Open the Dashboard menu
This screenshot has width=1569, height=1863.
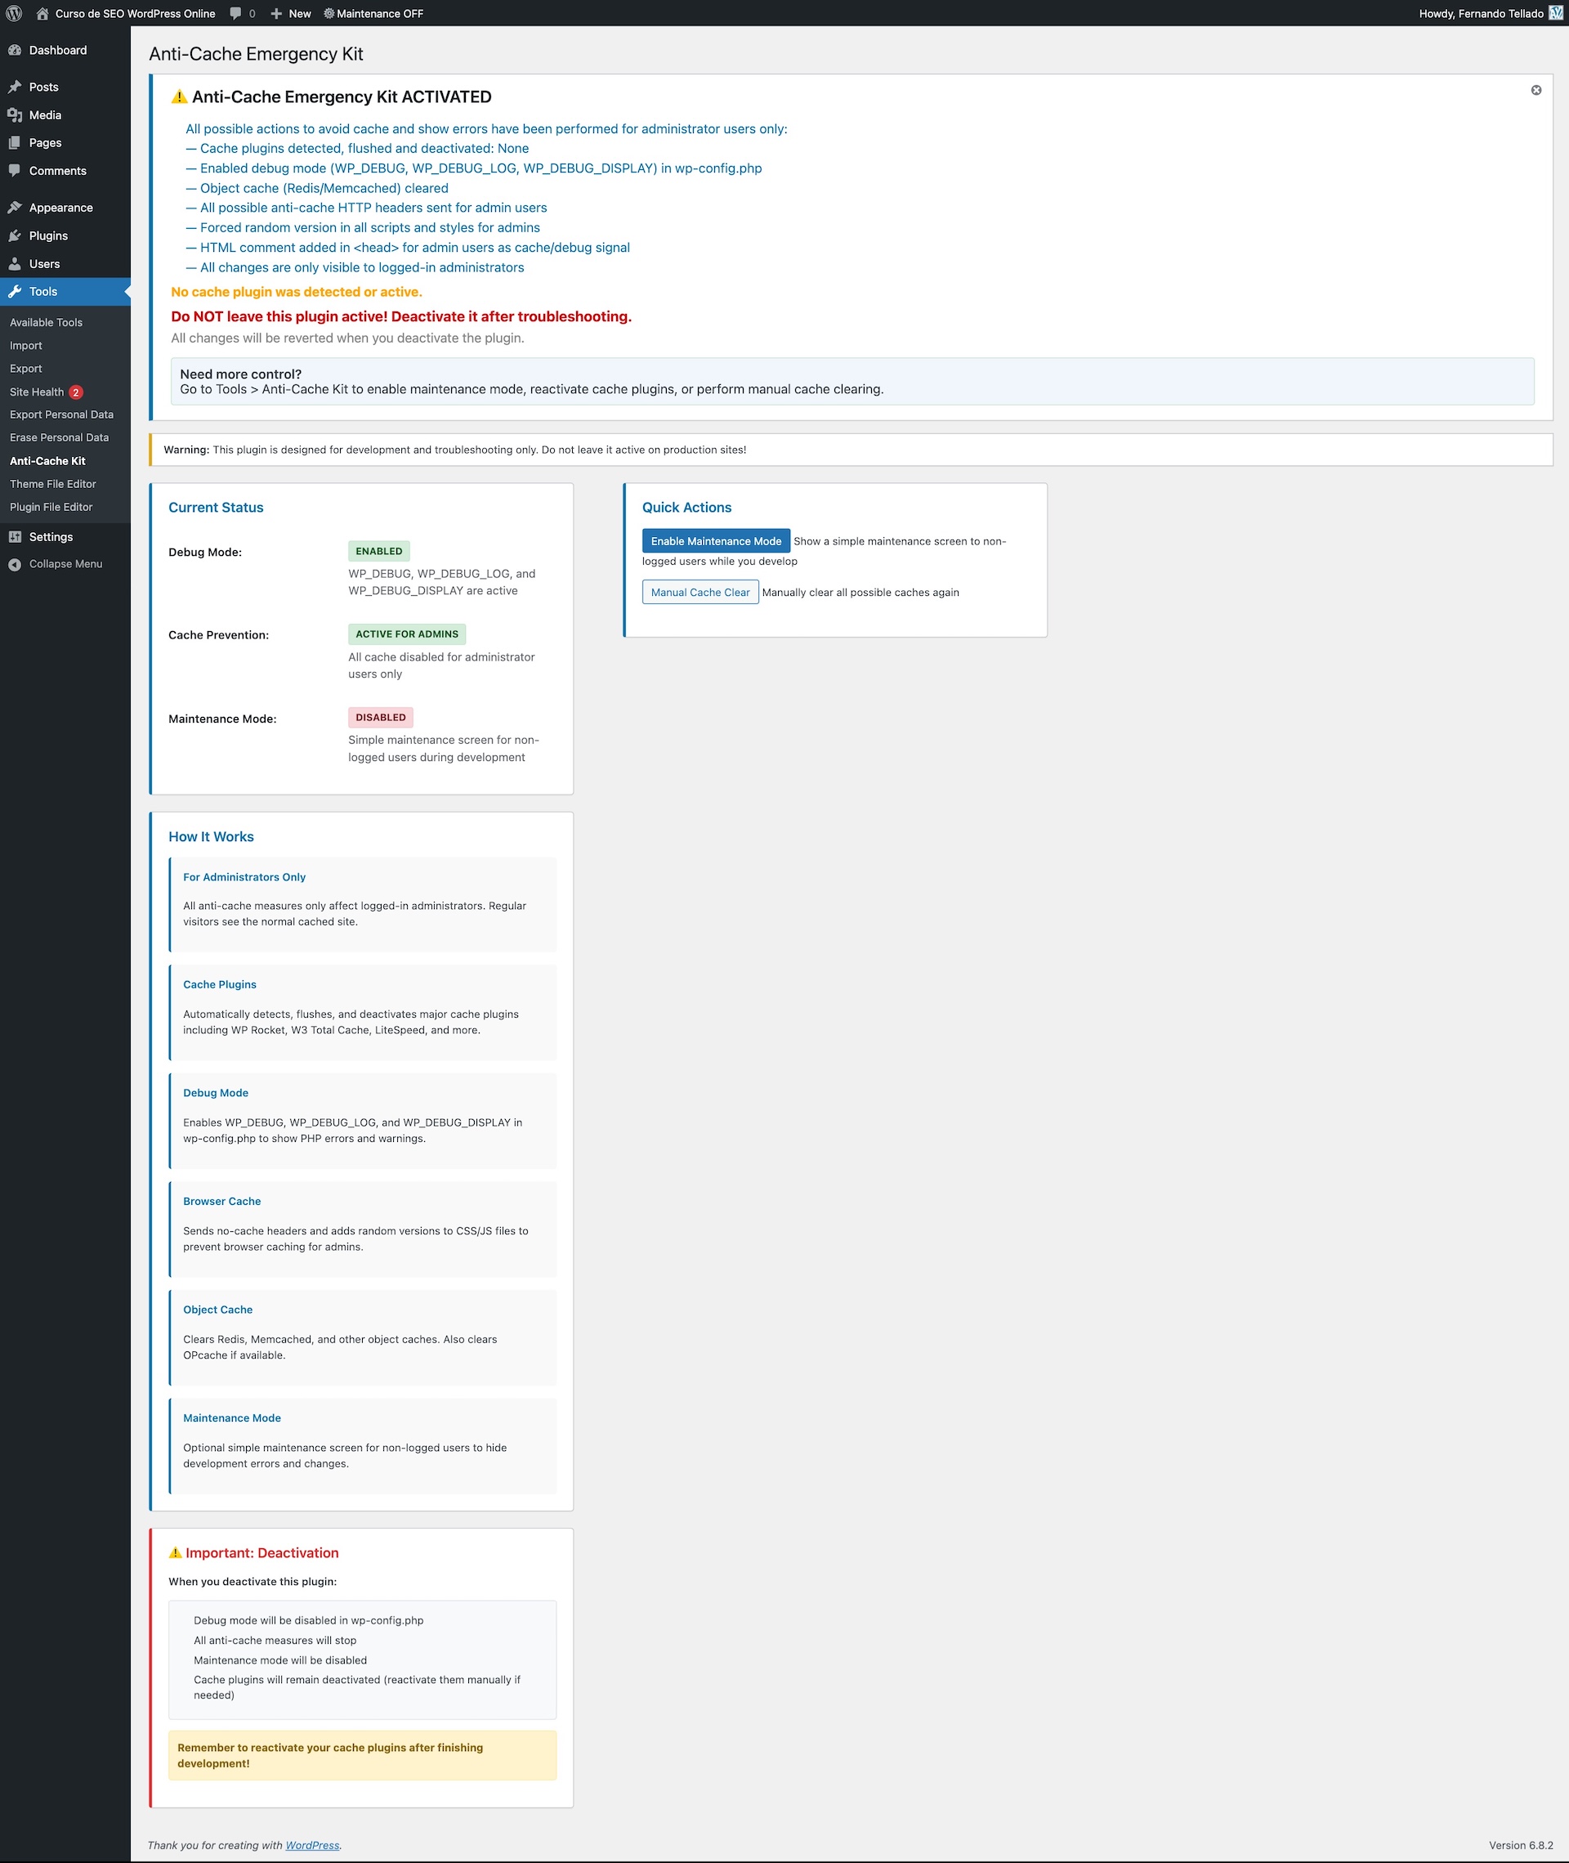tap(57, 50)
